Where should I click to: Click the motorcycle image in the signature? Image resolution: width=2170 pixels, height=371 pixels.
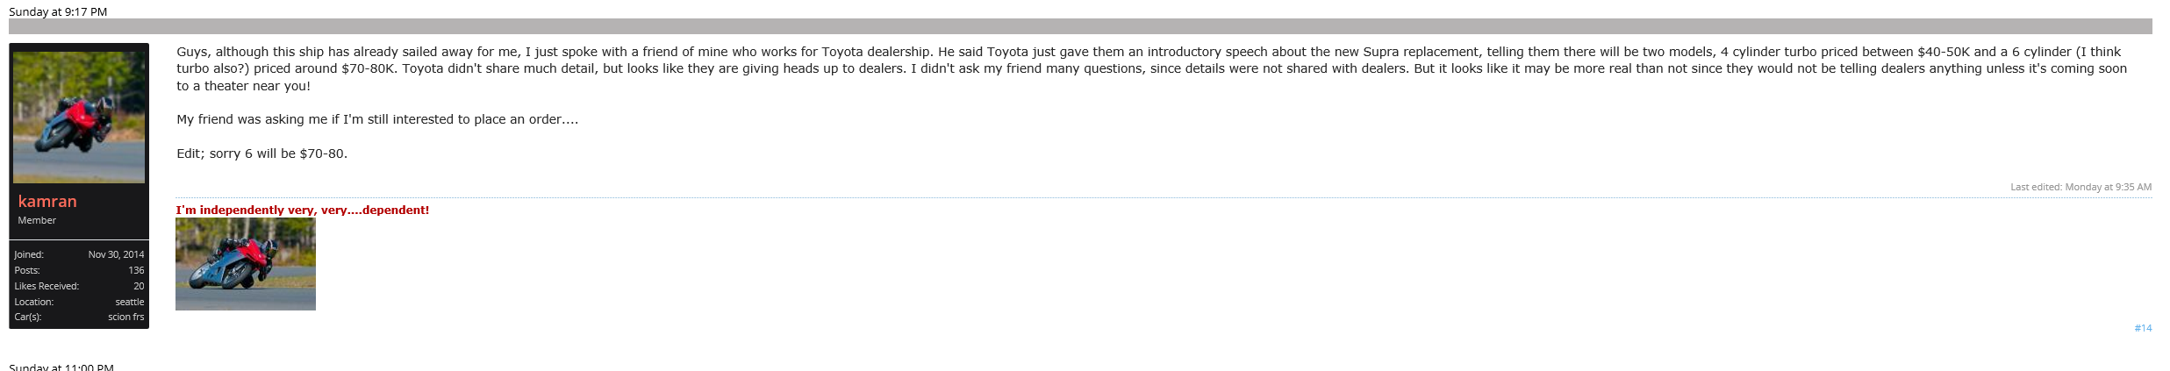(246, 264)
